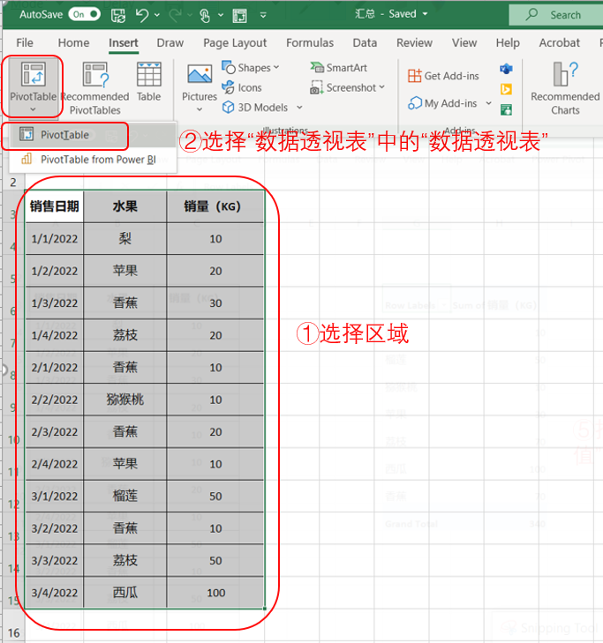Select the 水果 header cell
The width and height of the screenshot is (603, 643).
click(x=125, y=206)
